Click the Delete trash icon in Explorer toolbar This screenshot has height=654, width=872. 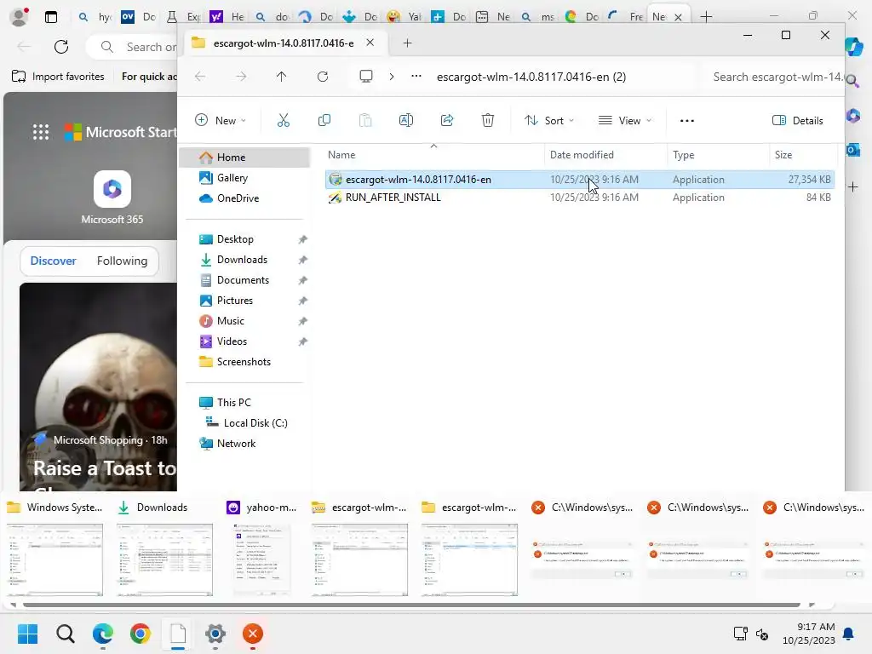click(x=488, y=120)
